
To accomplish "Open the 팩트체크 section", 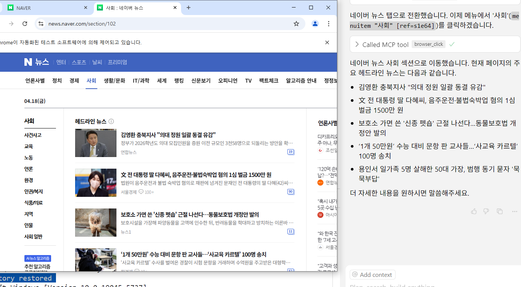I will [x=269, y=80].
